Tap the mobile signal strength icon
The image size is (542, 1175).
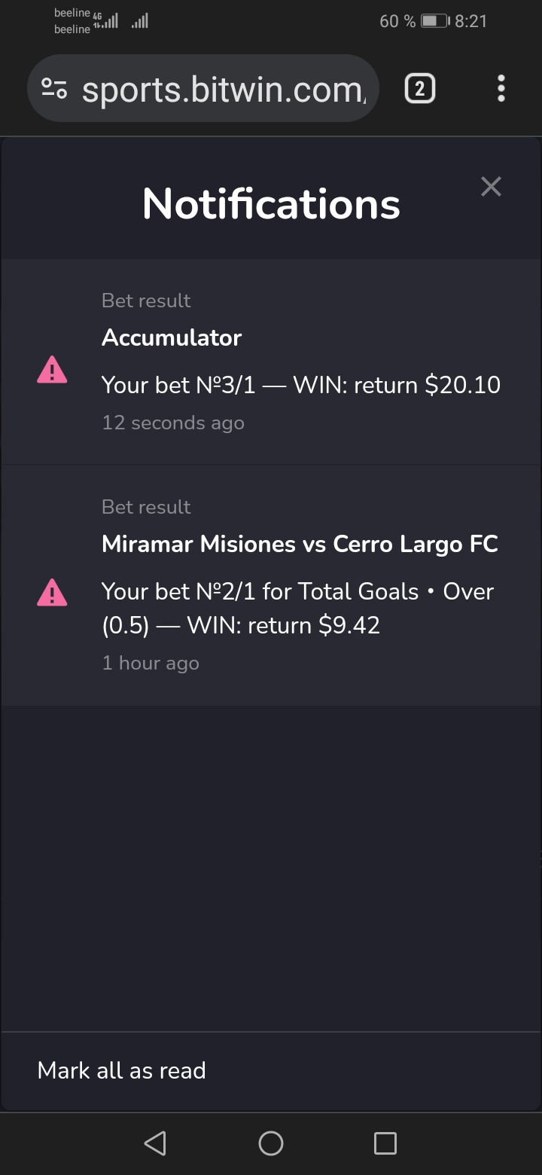point(110,21)
